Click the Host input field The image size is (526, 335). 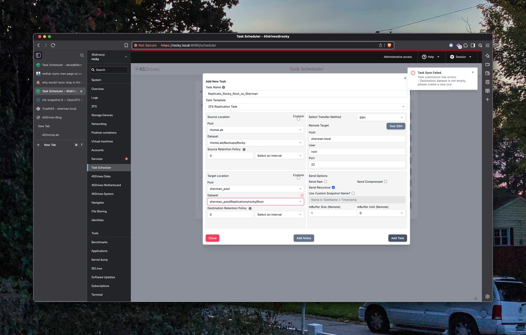point(357,139)
